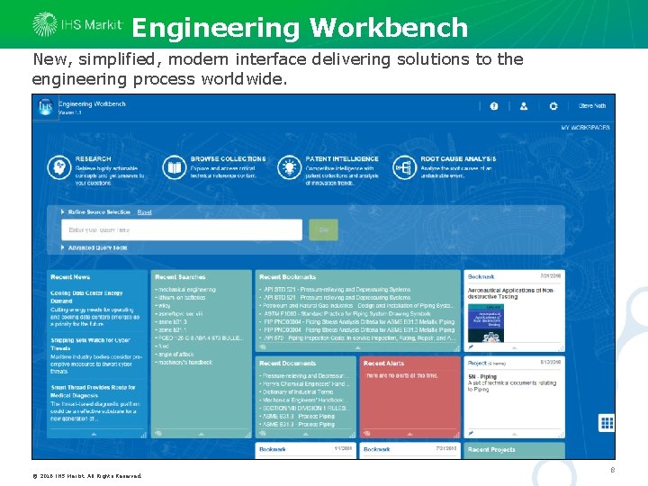Select recent search 'asme b31.3'
Viewport: 648px width, 486px height.
[171, 321]
